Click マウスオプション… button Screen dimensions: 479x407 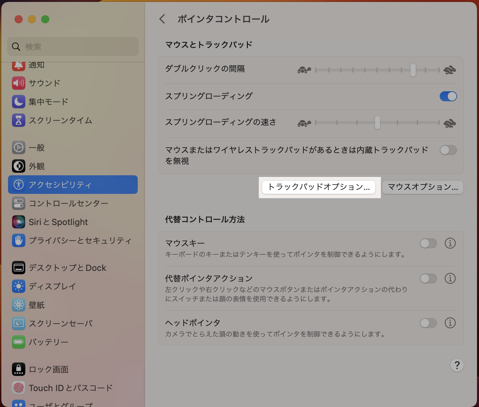[423, 187]
